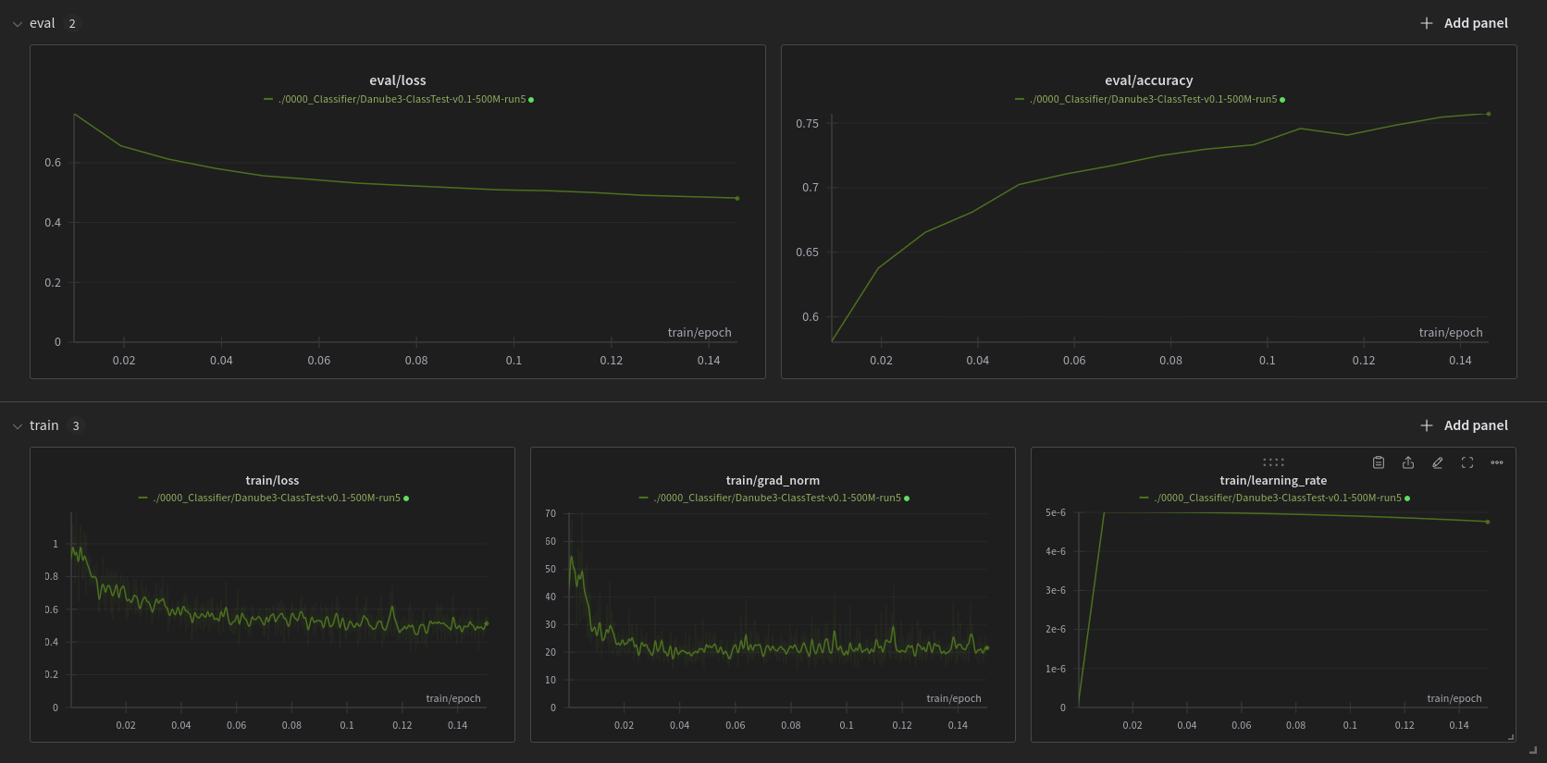Click plus icon for eval section Add panel
Viewport: 1547px width, 763px height.
click(1427, 23)
